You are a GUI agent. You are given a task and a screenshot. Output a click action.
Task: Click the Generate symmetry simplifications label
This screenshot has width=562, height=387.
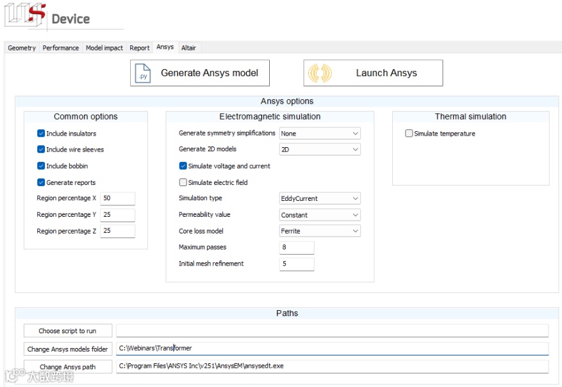(227, 133)
